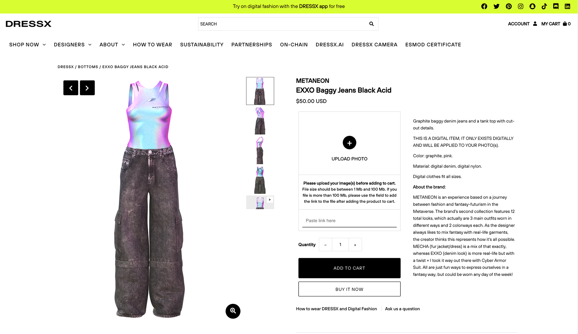Click the plus upload photo icon
The image size is (578, 334).
click(350, 143)
